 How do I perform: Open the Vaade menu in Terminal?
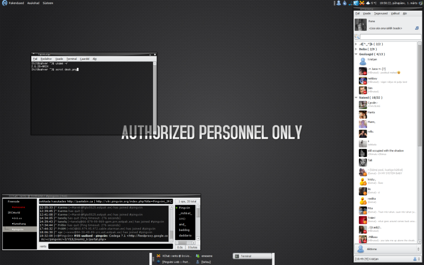pos(59,59)
